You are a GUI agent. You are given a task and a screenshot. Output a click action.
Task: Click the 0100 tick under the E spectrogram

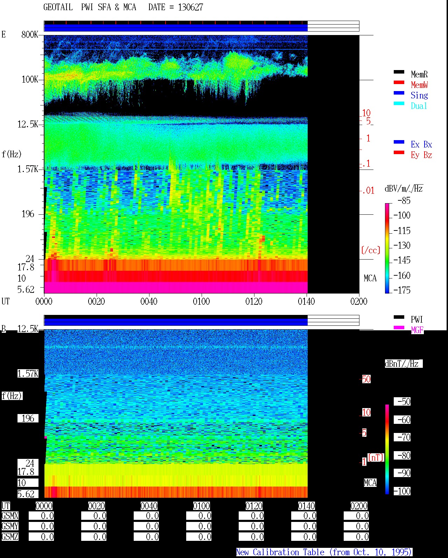click(x=202, y=301)
